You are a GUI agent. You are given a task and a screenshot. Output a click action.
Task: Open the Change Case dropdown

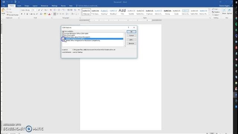[46, 10]
